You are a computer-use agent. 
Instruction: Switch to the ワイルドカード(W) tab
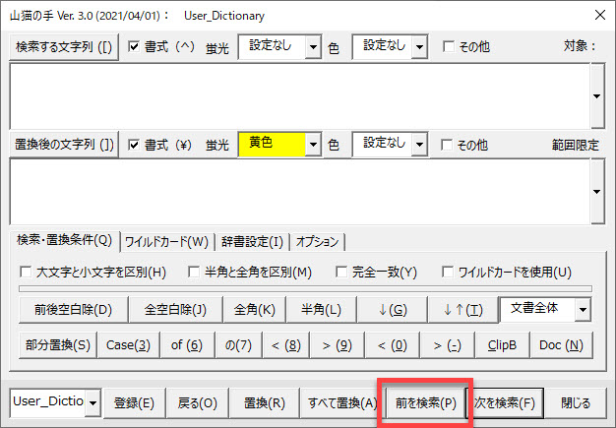[x=166, y=242]
